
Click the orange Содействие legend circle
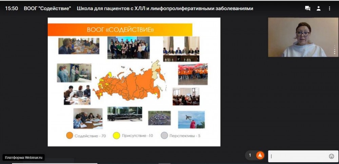pos(69,136)
